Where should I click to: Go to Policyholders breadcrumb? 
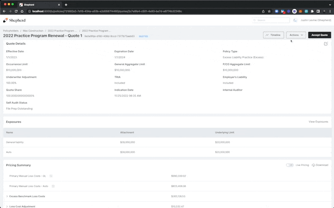tap(11, 31)
